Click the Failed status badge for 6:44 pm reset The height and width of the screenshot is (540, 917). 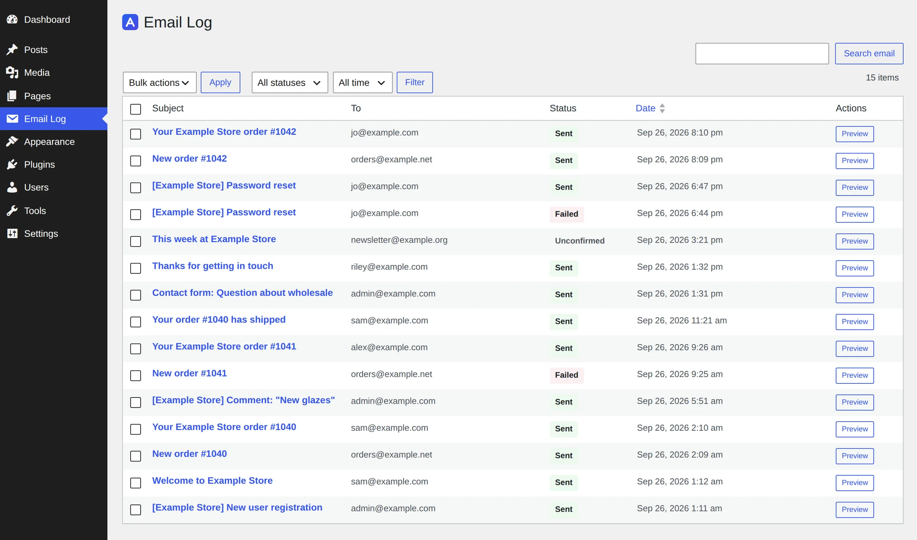click(x=567, y=214)
